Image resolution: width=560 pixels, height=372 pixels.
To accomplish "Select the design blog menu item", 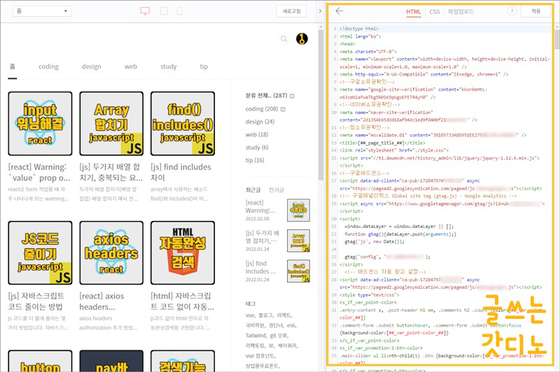I will point(92,66).
